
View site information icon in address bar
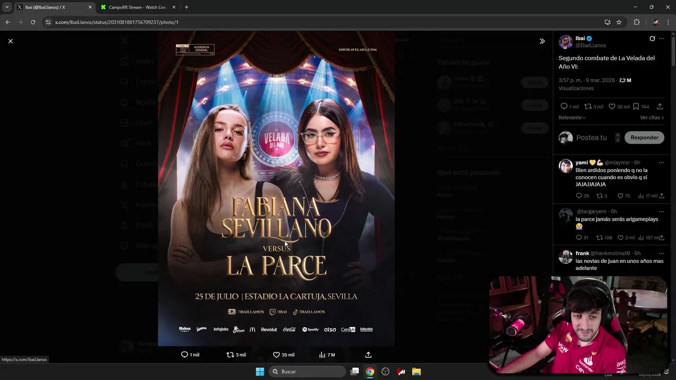pos(48,22)
